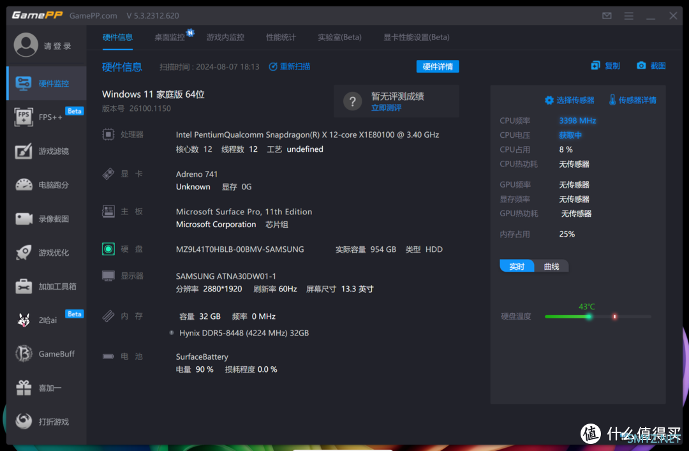The image size is (689, 451).
Task: Switch to the 硬件信息 tab
Action: point(117,38)
